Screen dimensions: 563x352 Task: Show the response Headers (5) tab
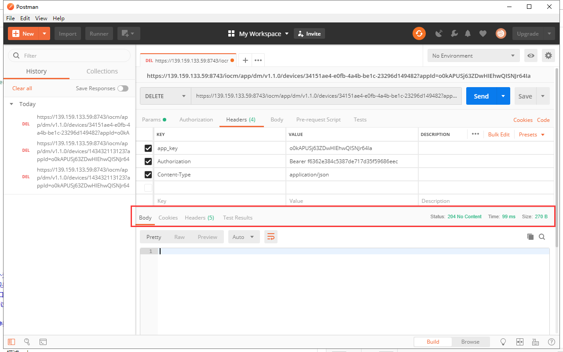(199, 218)
